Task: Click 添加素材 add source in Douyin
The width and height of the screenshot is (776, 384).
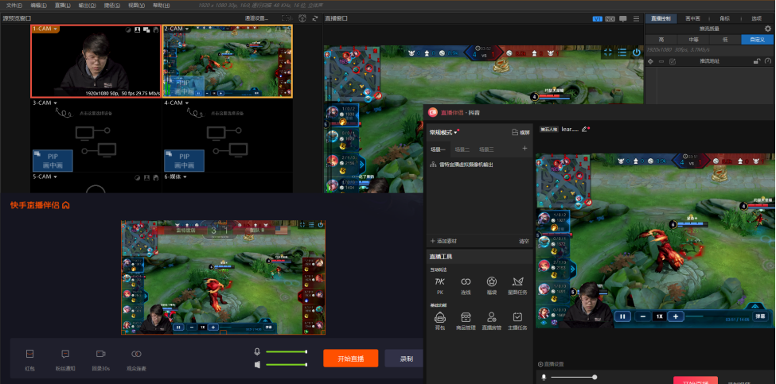Action: click(x=443, y=241)
